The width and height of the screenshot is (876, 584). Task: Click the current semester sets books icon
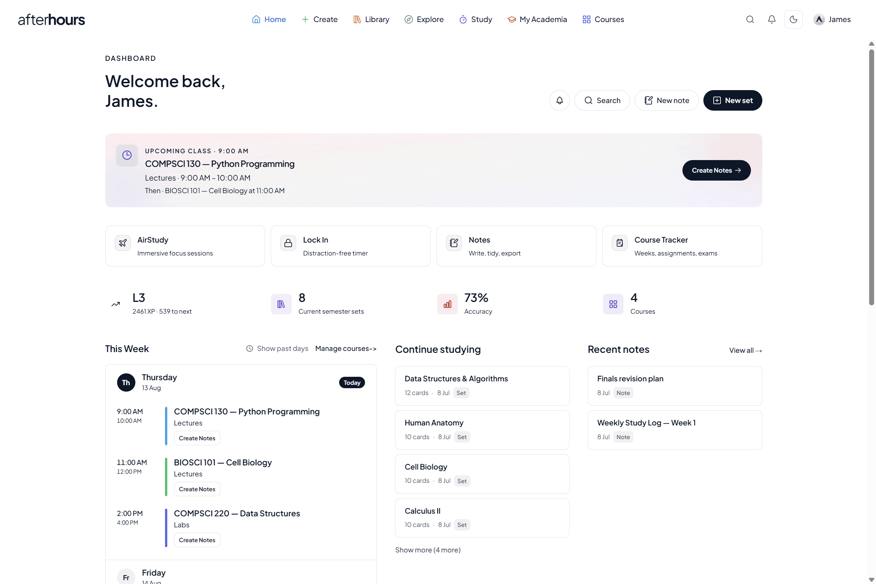tap(281, 304)
